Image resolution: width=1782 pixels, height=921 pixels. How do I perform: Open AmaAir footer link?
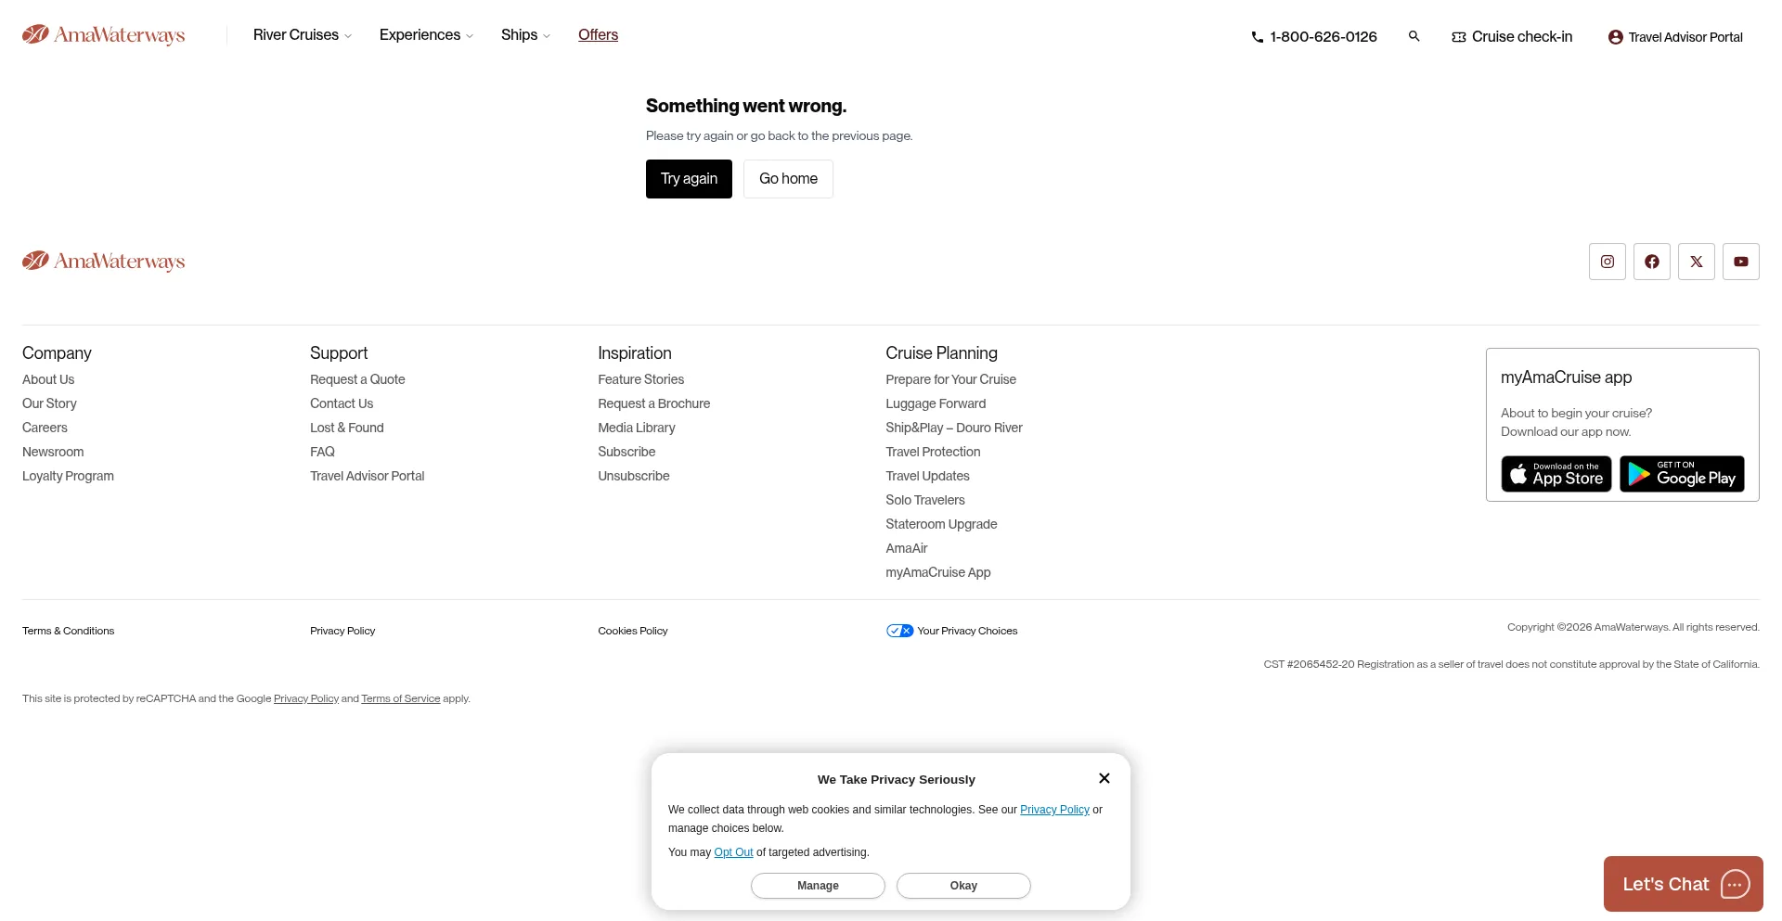point(907,548)
